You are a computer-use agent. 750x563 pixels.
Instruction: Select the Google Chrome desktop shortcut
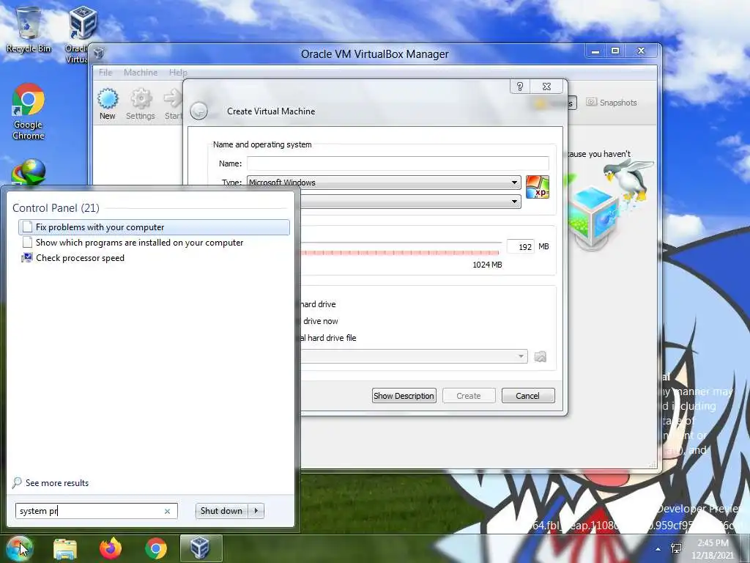click(x=29, y=112)
